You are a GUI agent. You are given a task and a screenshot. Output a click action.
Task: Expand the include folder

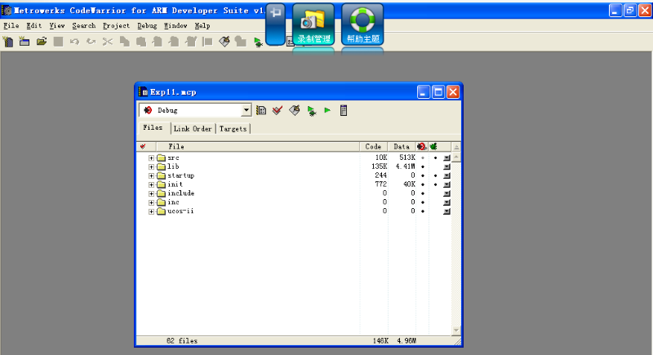[151, 193]
